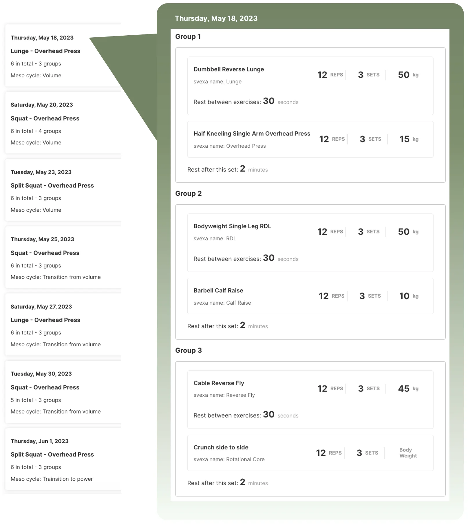Image resolution: width=468 pixels, height=527 pixels.
Task: Open the Thursday, Jun 1, 2023 workout card
Action: pyautogui.click(x=58, y=459)
